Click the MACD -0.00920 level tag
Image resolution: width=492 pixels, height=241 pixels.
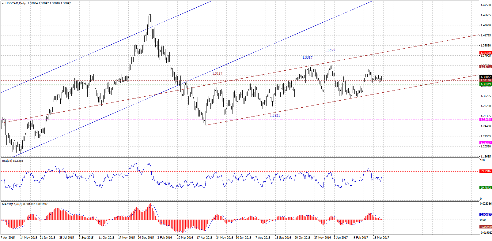click(x=486, y=227)
